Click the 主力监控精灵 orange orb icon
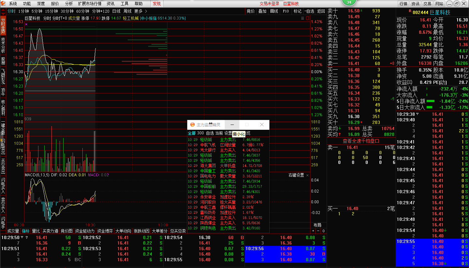Screen dimensions: 469x268 (x=192, y=125)
